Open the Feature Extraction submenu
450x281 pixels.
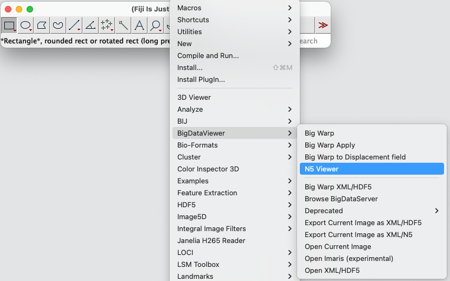[234, 193]
